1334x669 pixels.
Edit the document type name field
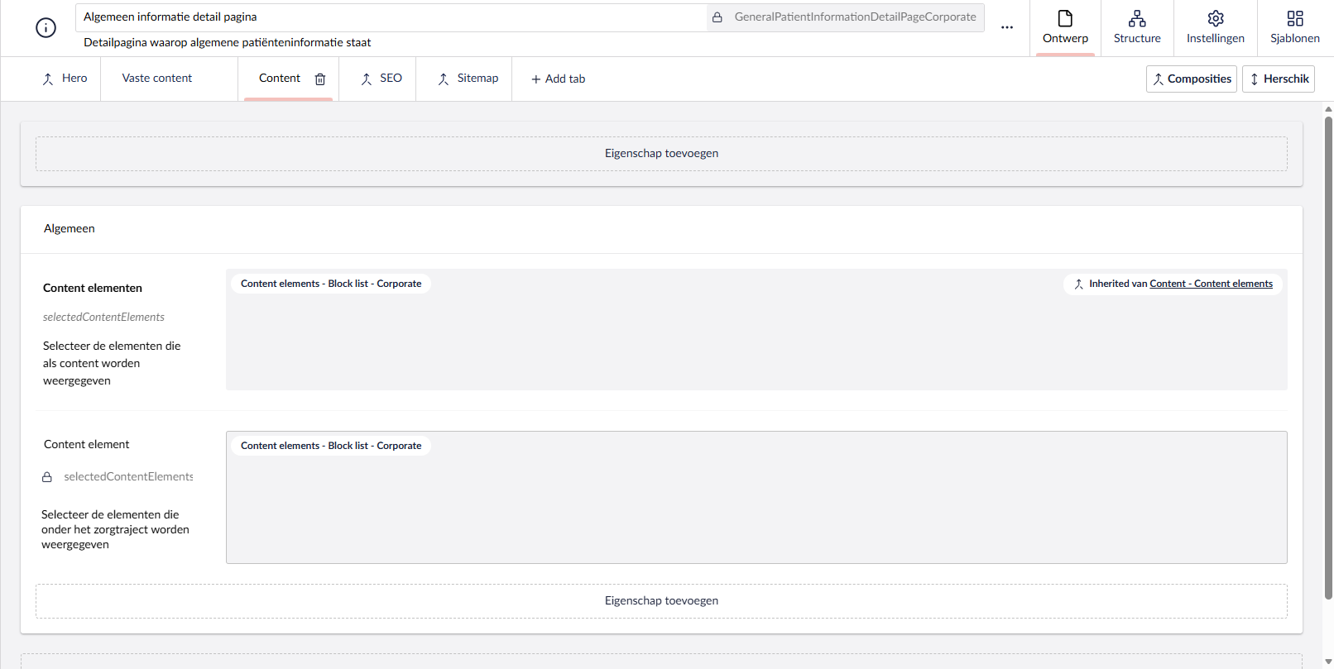click(x=389, y=17)
